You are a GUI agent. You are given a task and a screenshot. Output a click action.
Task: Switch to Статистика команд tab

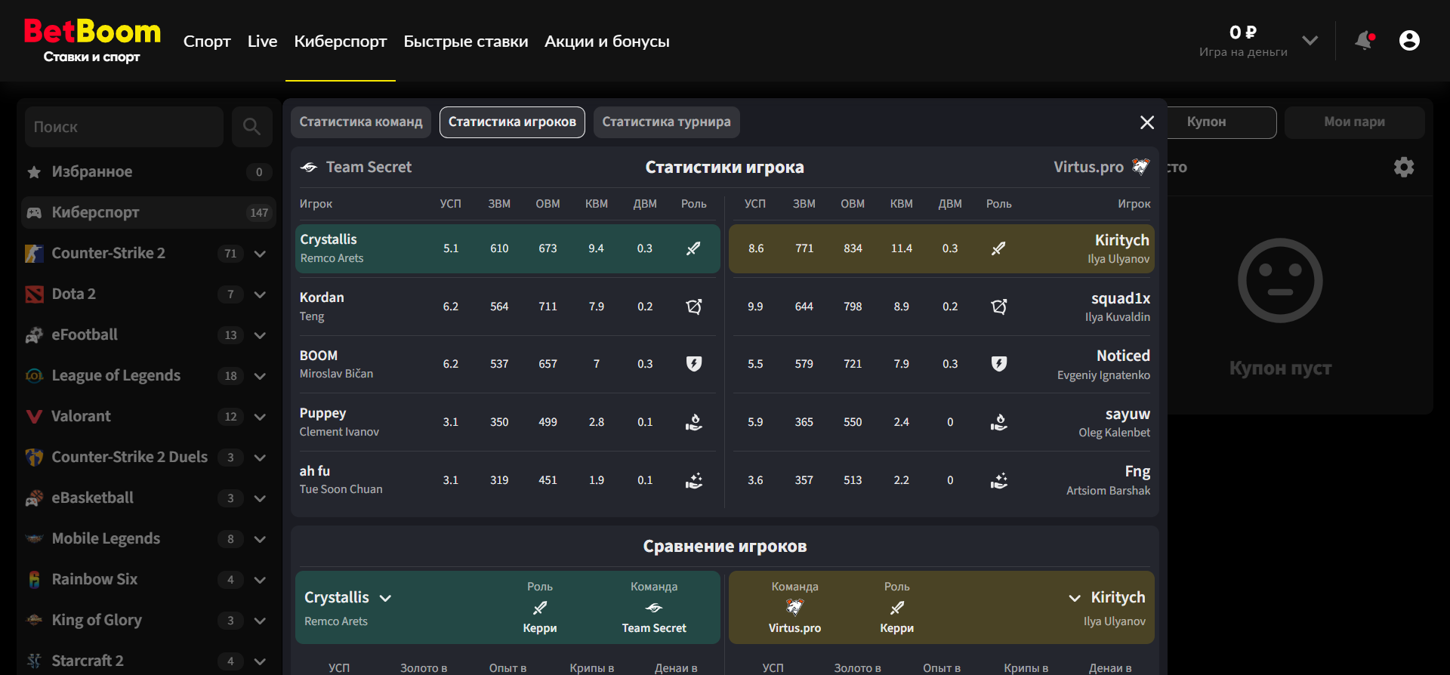click(360, 122)
